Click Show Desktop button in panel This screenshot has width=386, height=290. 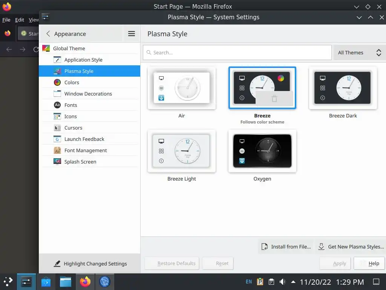376,282
